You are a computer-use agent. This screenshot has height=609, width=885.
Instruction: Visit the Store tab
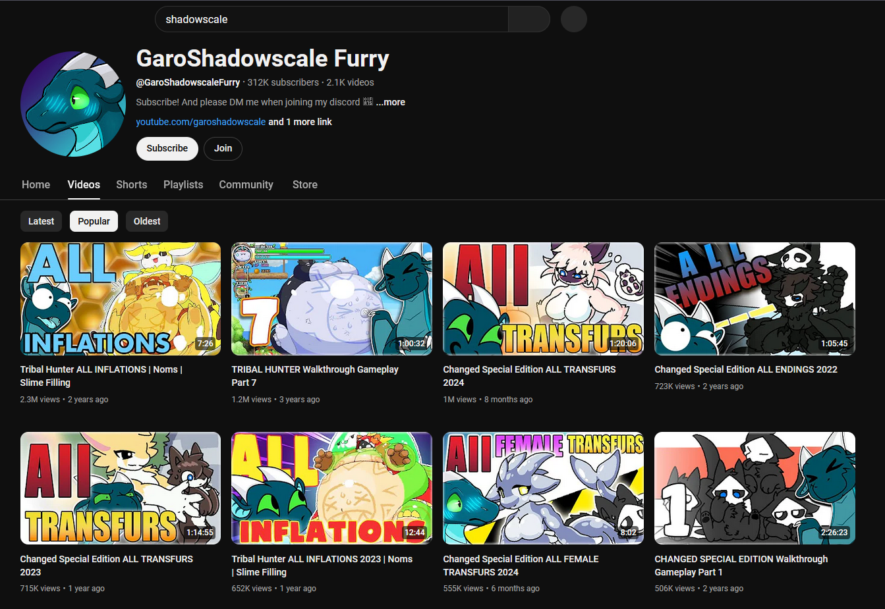tap(305, 185)
